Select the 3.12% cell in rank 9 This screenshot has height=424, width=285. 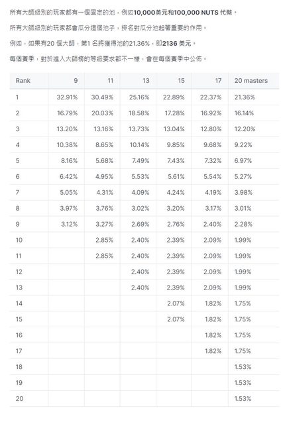[x=69, y=224]
